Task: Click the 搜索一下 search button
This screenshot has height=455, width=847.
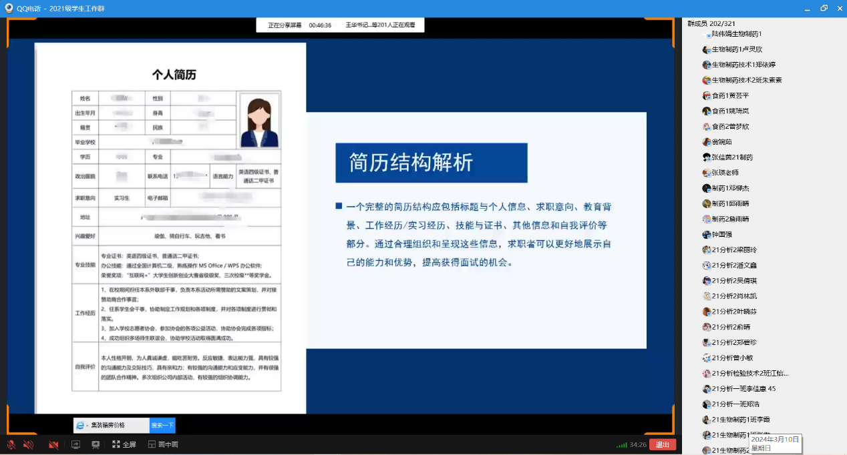Action: (162, 425)
